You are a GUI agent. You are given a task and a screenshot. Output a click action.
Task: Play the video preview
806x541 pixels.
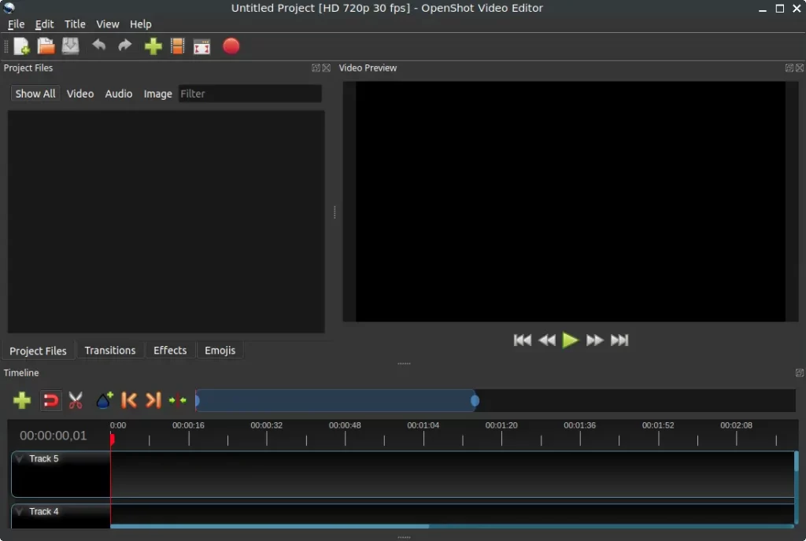pyautogui.click(x=571, y=340)
